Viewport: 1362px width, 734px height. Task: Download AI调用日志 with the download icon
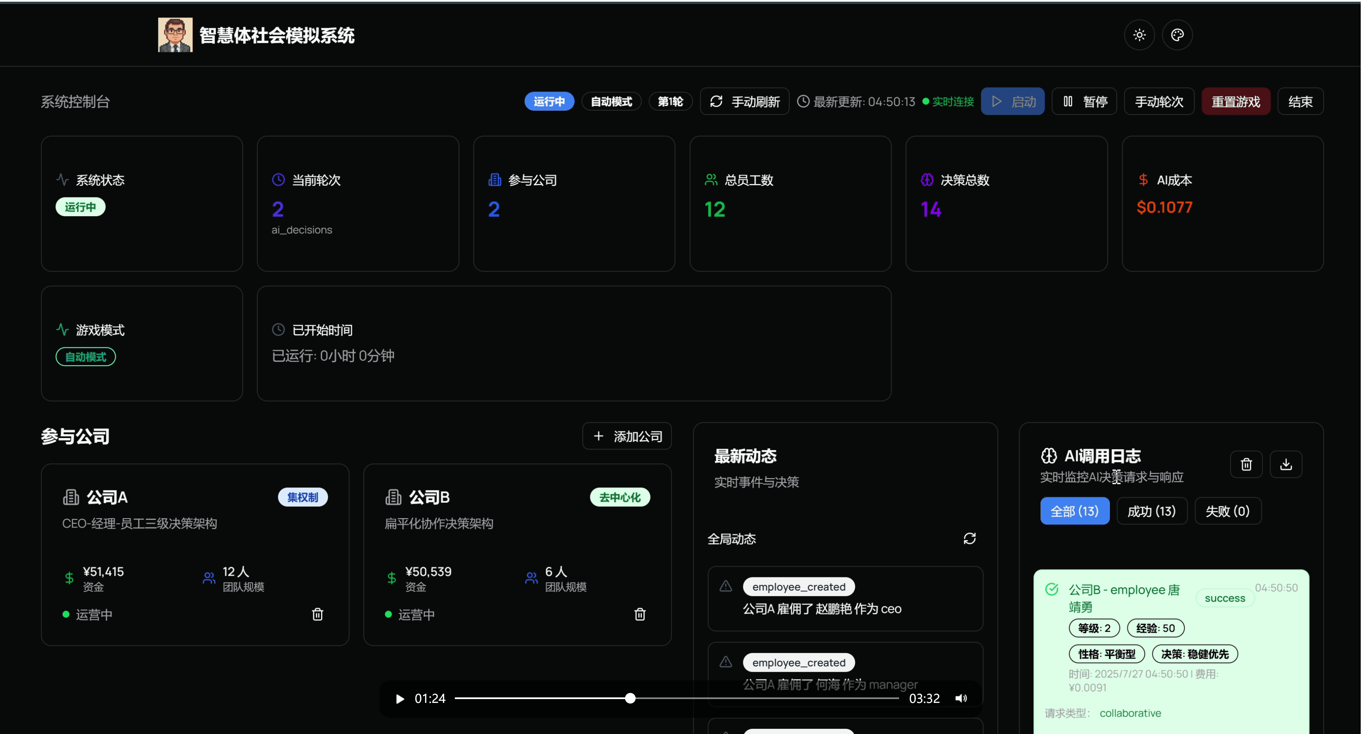coord(1286,464)
